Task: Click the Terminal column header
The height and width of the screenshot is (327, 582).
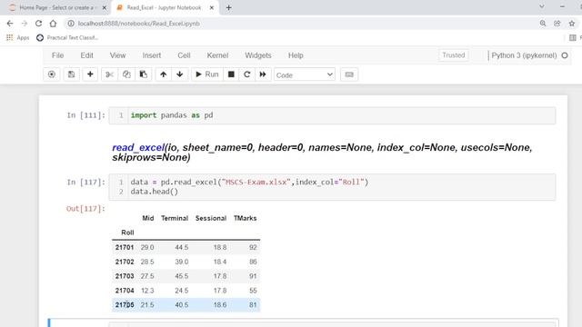Action: tap(175, 218)
